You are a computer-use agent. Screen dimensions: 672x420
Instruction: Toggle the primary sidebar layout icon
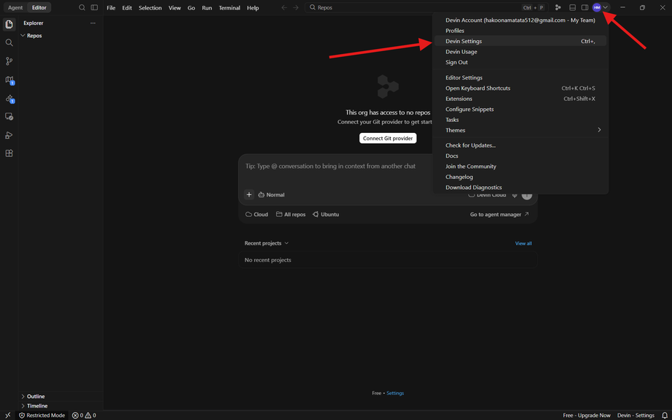[x=94, y=8]
